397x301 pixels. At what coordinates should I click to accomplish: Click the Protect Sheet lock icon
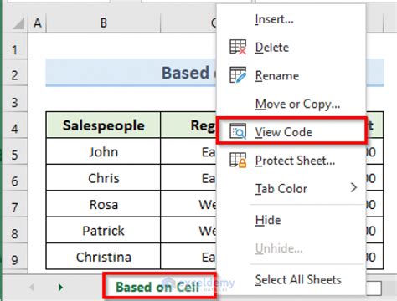pyautogui.click(x=238, y=160)
